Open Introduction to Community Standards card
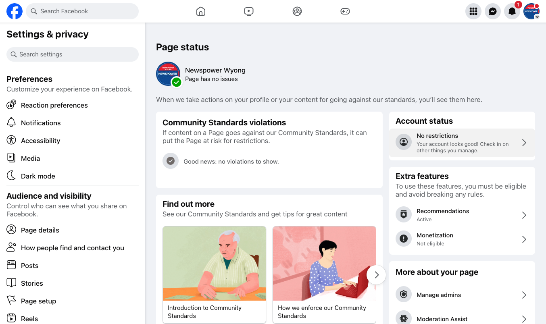 click(x=214, y=275)
